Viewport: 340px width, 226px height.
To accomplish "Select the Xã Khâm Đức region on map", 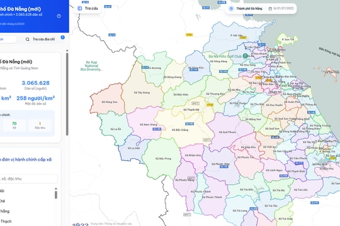I will (x=193, y=155).
